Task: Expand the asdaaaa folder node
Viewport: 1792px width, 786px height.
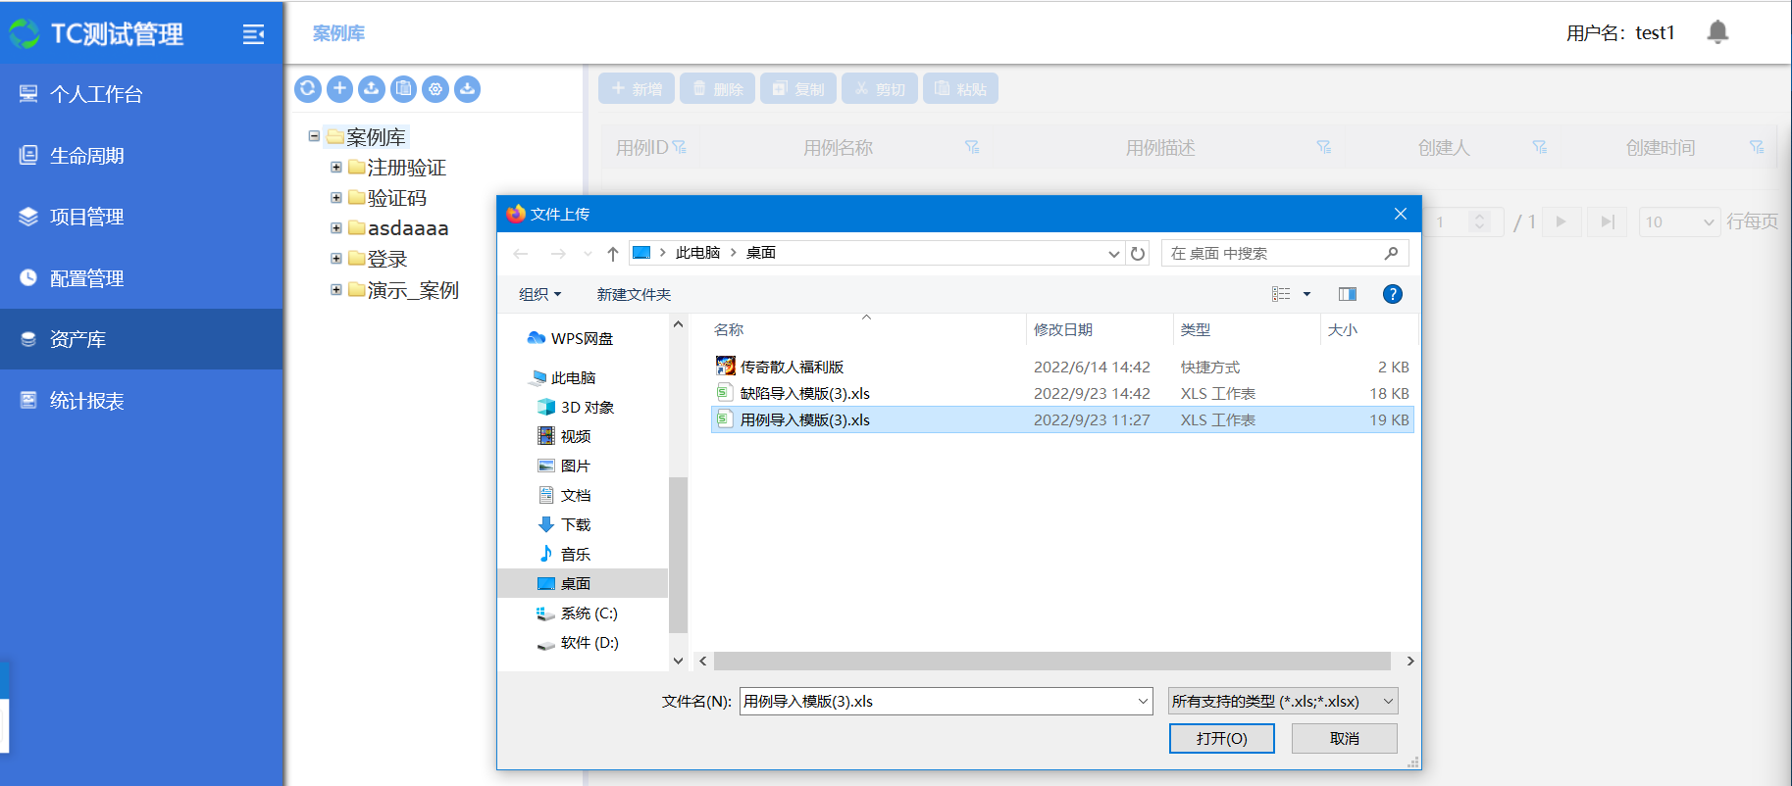Action: (x=336, y=228)
